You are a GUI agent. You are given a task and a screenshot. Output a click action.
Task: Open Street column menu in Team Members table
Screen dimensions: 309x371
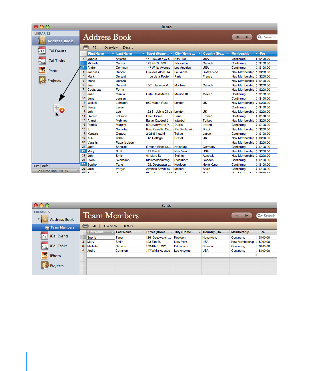[171, 232]
